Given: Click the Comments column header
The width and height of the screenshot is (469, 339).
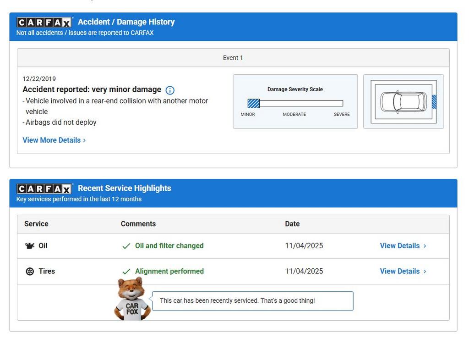Looking at the screenshot, I should point(138,224).
